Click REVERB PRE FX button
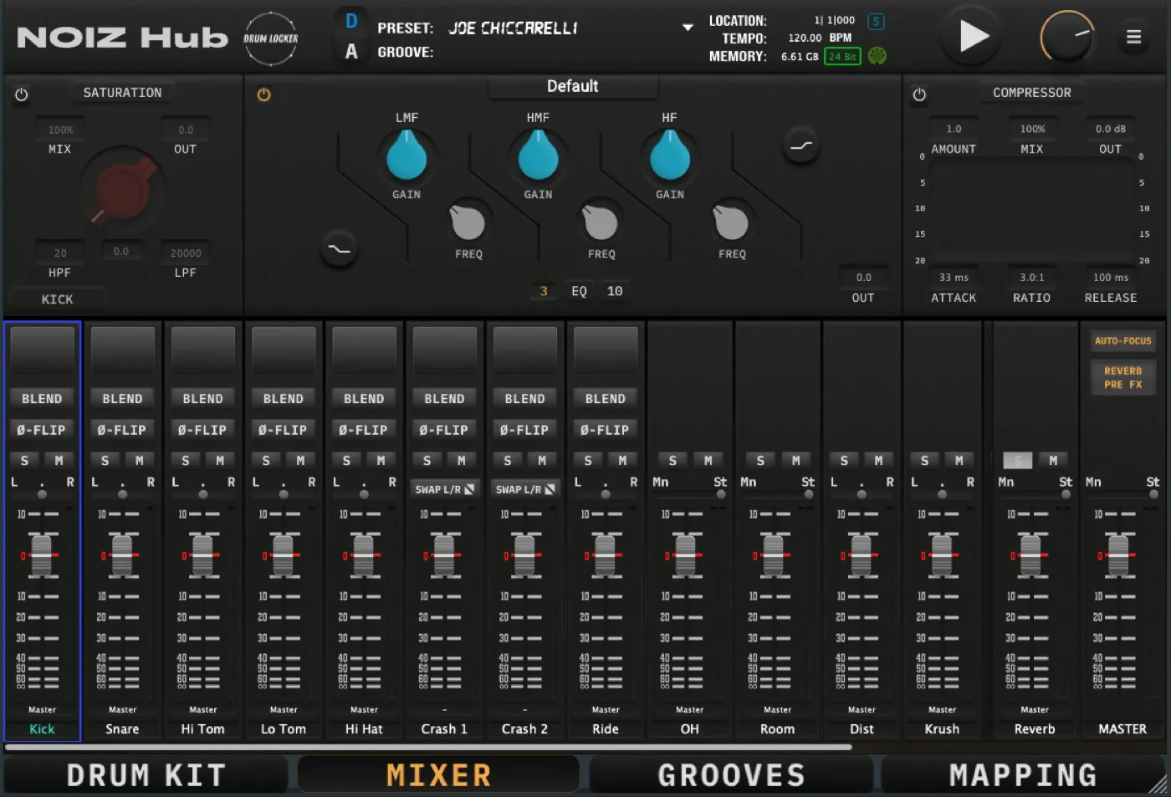The height and width of the screenshot is (797, 1171). point(1122,376)
